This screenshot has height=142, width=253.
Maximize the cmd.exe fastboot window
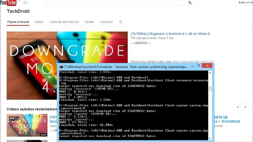(x=199, y=66)
